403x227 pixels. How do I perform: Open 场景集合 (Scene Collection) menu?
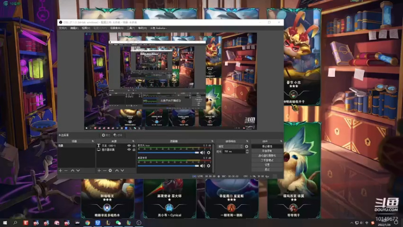(117, 28)
